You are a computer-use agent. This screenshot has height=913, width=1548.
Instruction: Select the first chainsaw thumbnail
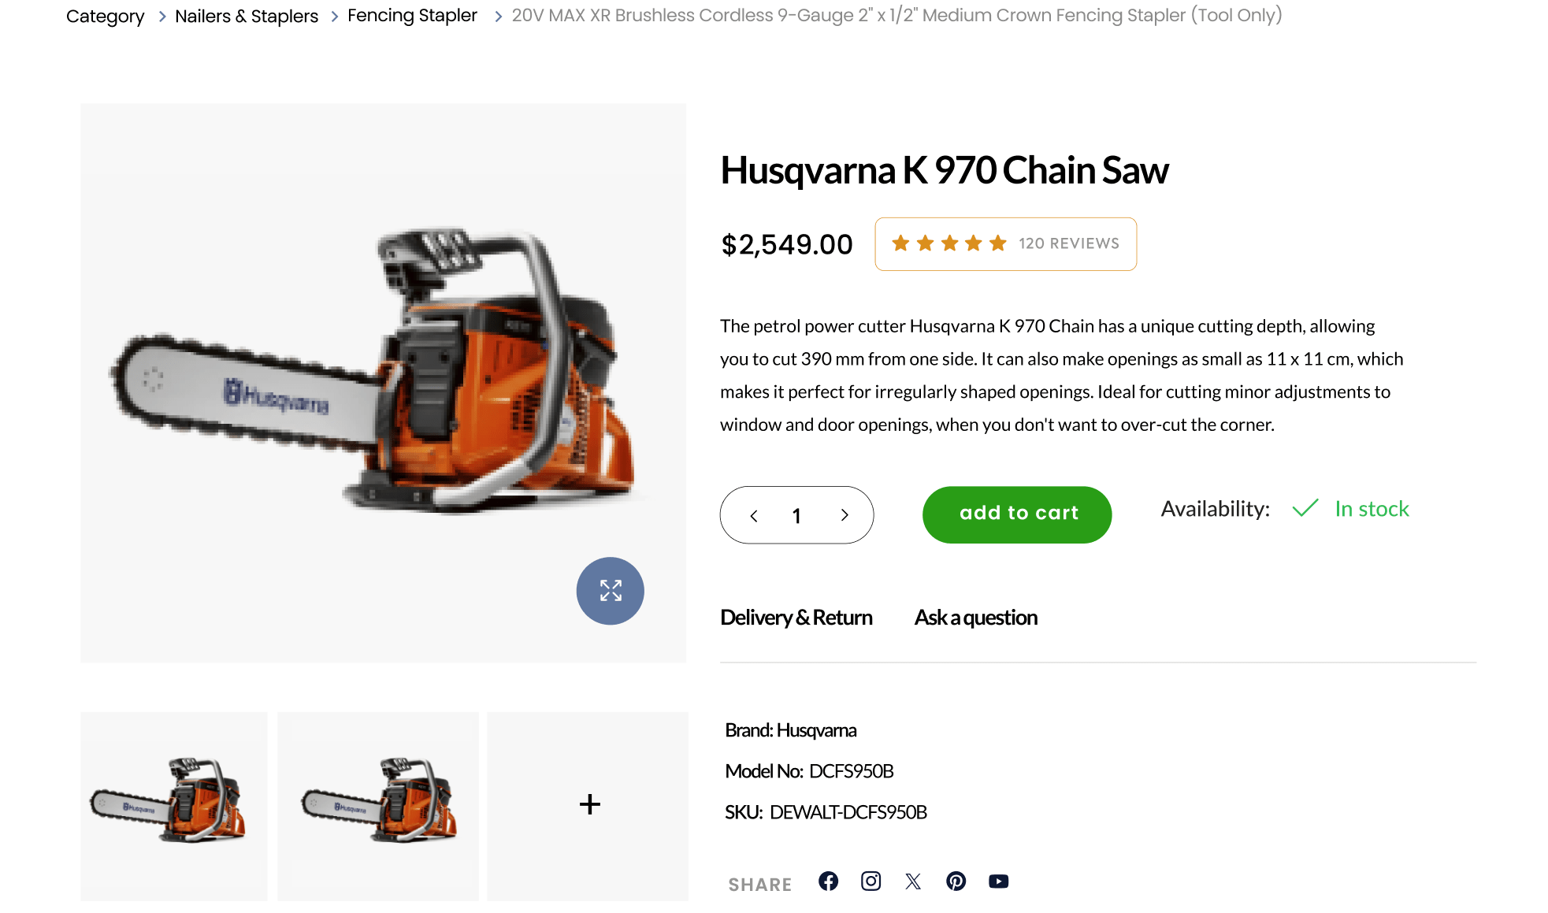click(174, 806)
